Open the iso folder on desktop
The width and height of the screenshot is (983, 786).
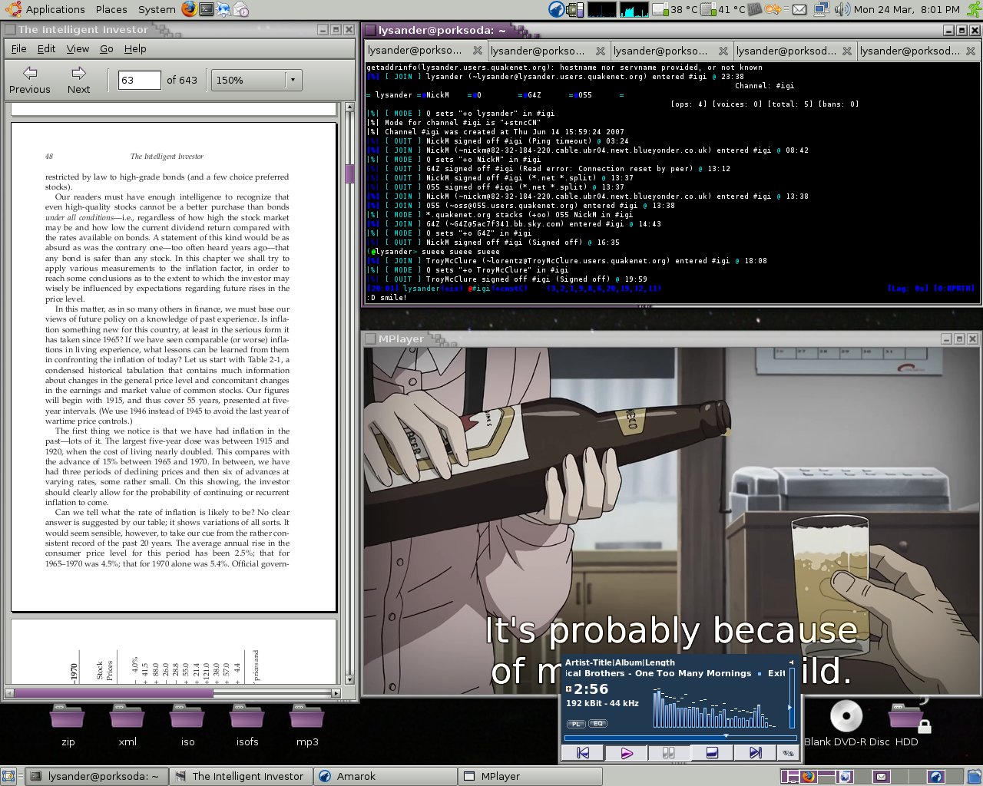pyautogui.click(x=187, y=725)
